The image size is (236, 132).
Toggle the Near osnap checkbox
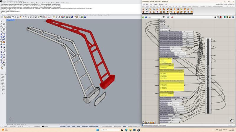[1, 76]
